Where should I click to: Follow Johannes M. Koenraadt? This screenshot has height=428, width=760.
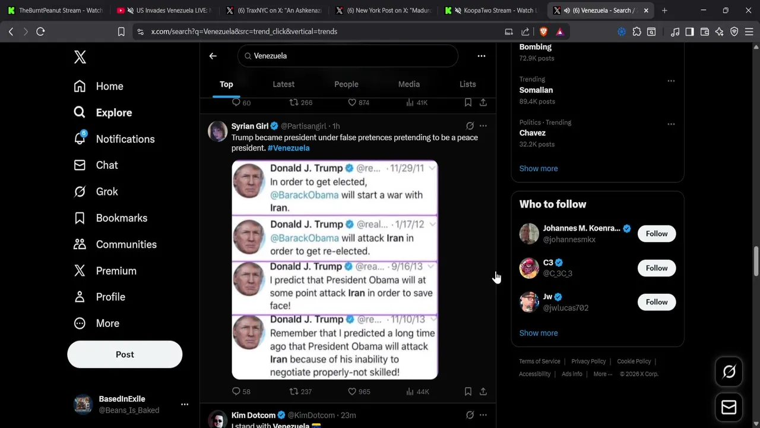pos(657,234)
